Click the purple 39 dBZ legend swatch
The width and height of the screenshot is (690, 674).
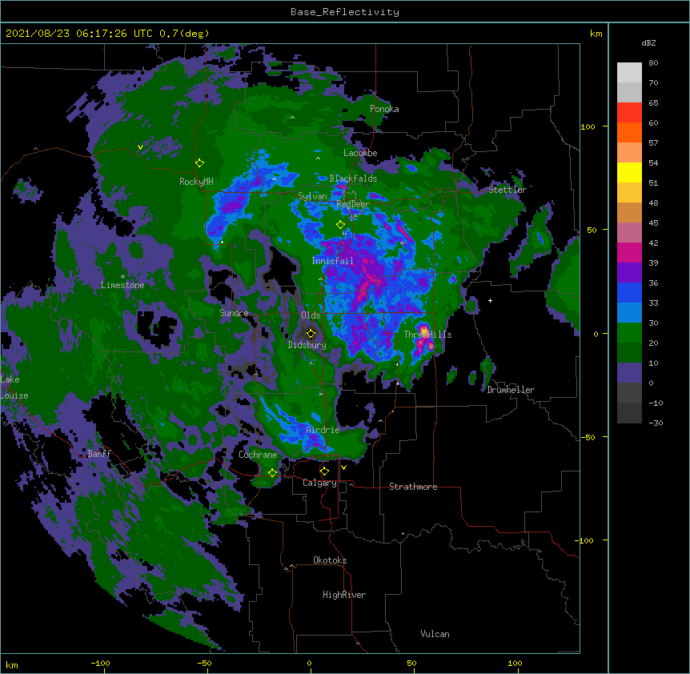tap(629, 273)
